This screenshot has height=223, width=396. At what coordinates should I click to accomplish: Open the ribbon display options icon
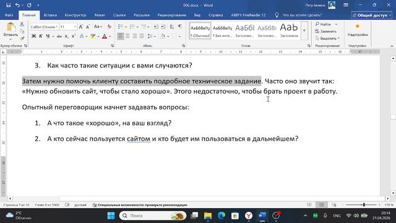346,5
